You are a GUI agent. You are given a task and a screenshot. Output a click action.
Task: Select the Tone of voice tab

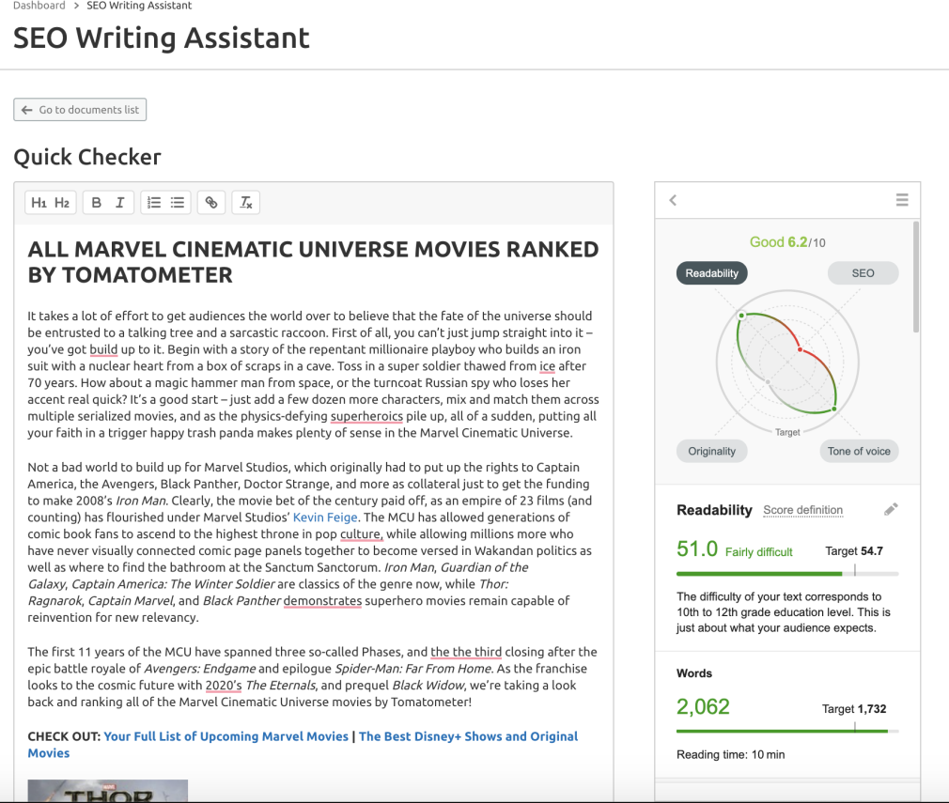click(859, 451)
